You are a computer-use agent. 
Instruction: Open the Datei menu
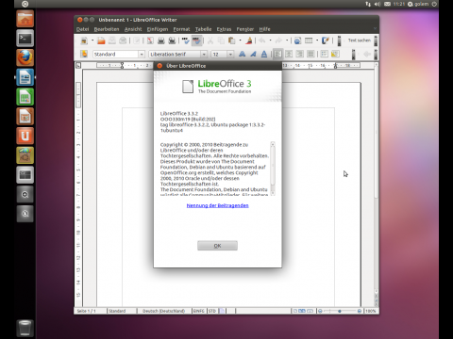click(x=82, y=29)
